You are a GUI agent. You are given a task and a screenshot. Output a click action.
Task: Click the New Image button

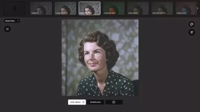[77, 102]
